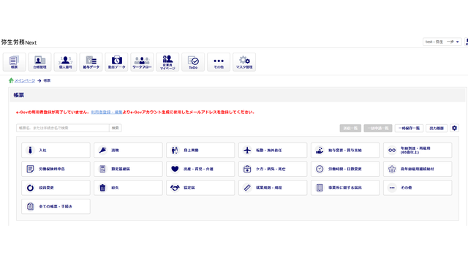Select 事業所に関する届出 with building icon
The height and width of the screenshot is (263, 468).
pyautogui.click(x=345, y=188)
